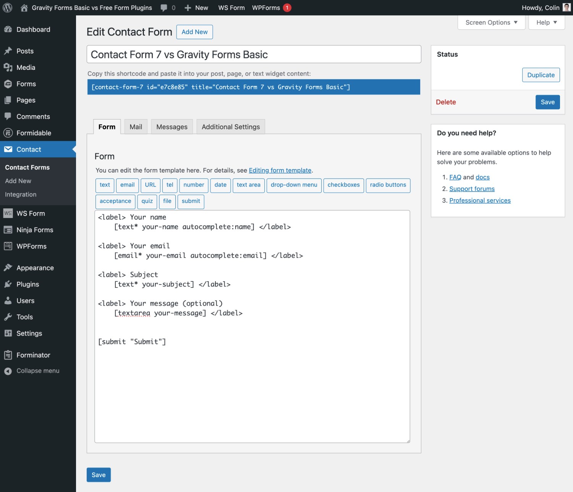Insert an email tag

click(x=127, y=185)
